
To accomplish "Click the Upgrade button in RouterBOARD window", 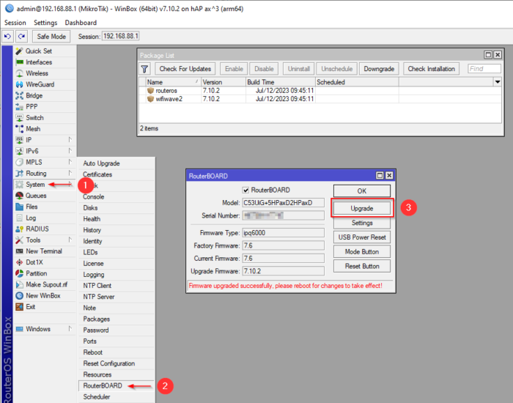I will click(x=362, y=208).
